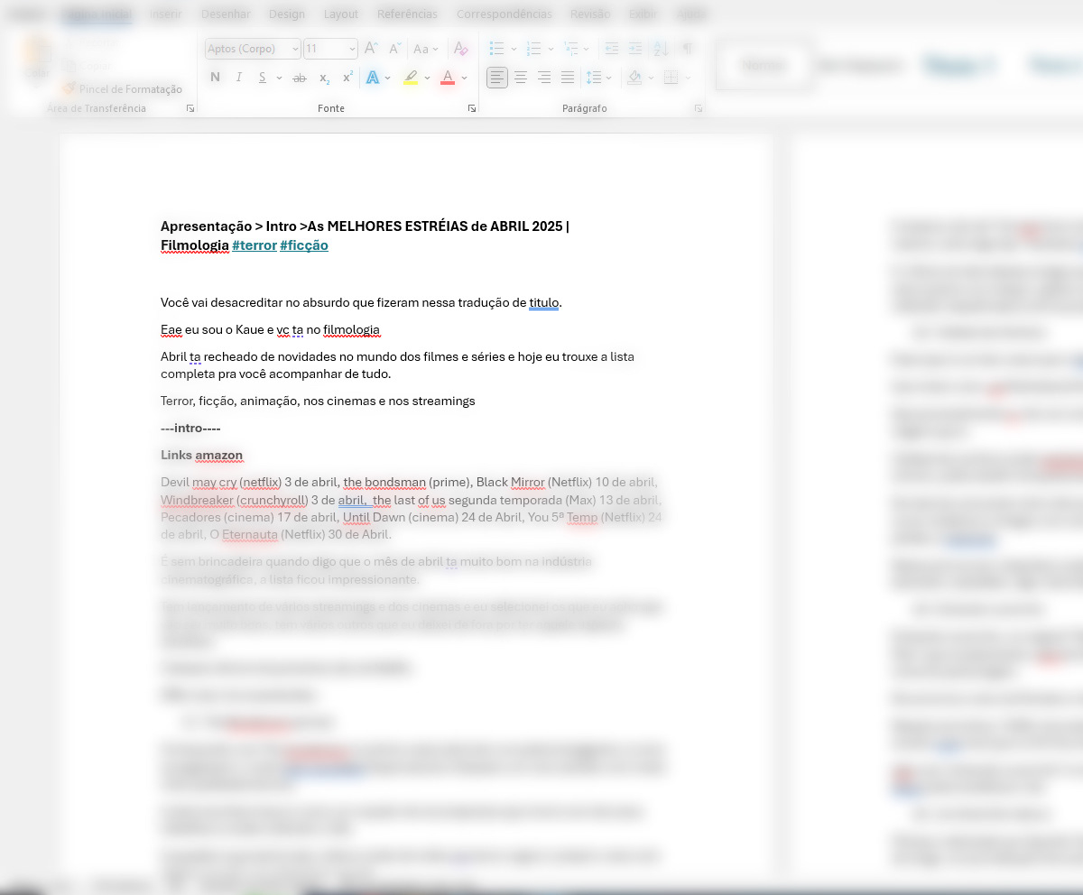Apply text effects with the glowing A
Viewport: 1083px width, 895px height.
pos(372,78)
